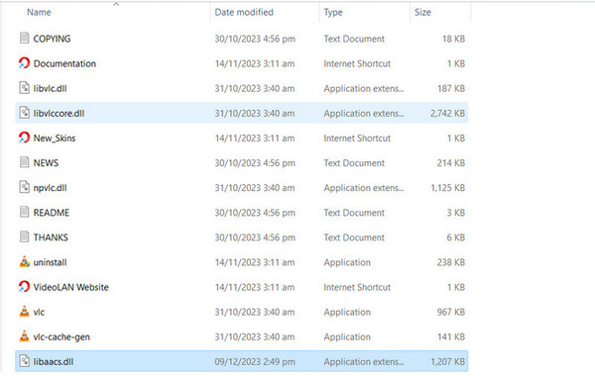Image resolution: width=595 pixels, height=376 pixels.
Task: Click Text Document type in NEWS row
Action: point(354,163)
